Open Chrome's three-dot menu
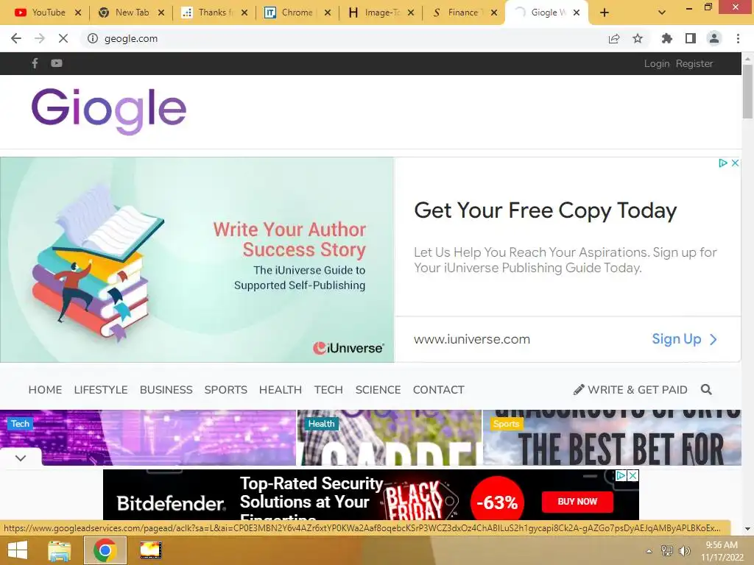The image size is (754, 565). tap(738, 38)
